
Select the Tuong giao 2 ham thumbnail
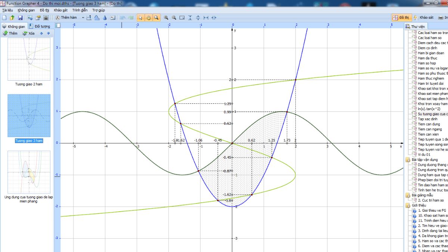(29, 56)
